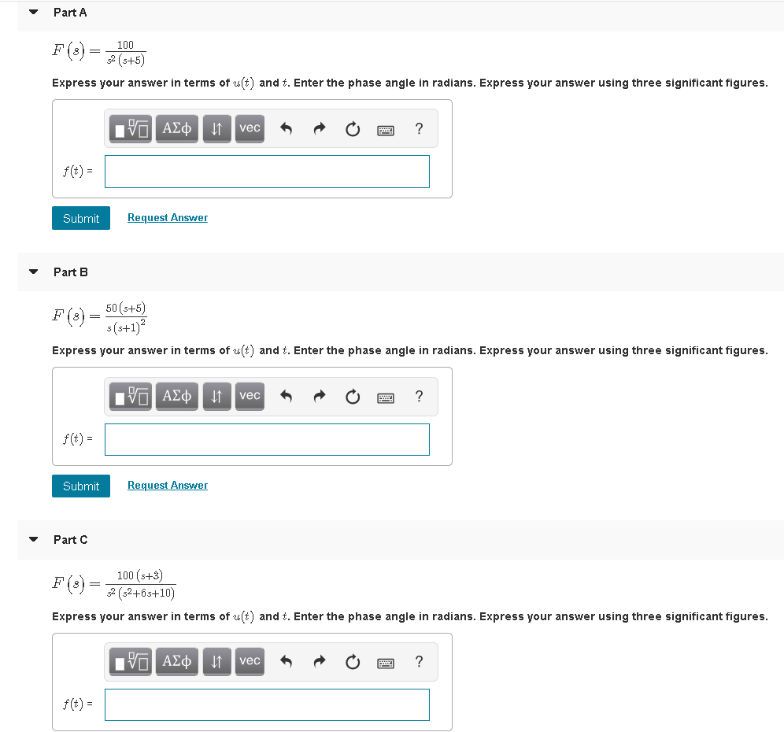The width and height of the screenshot is (784, 732).
Task: Open the equation templates palette in Part C
Action: click(x=129, y=661)
